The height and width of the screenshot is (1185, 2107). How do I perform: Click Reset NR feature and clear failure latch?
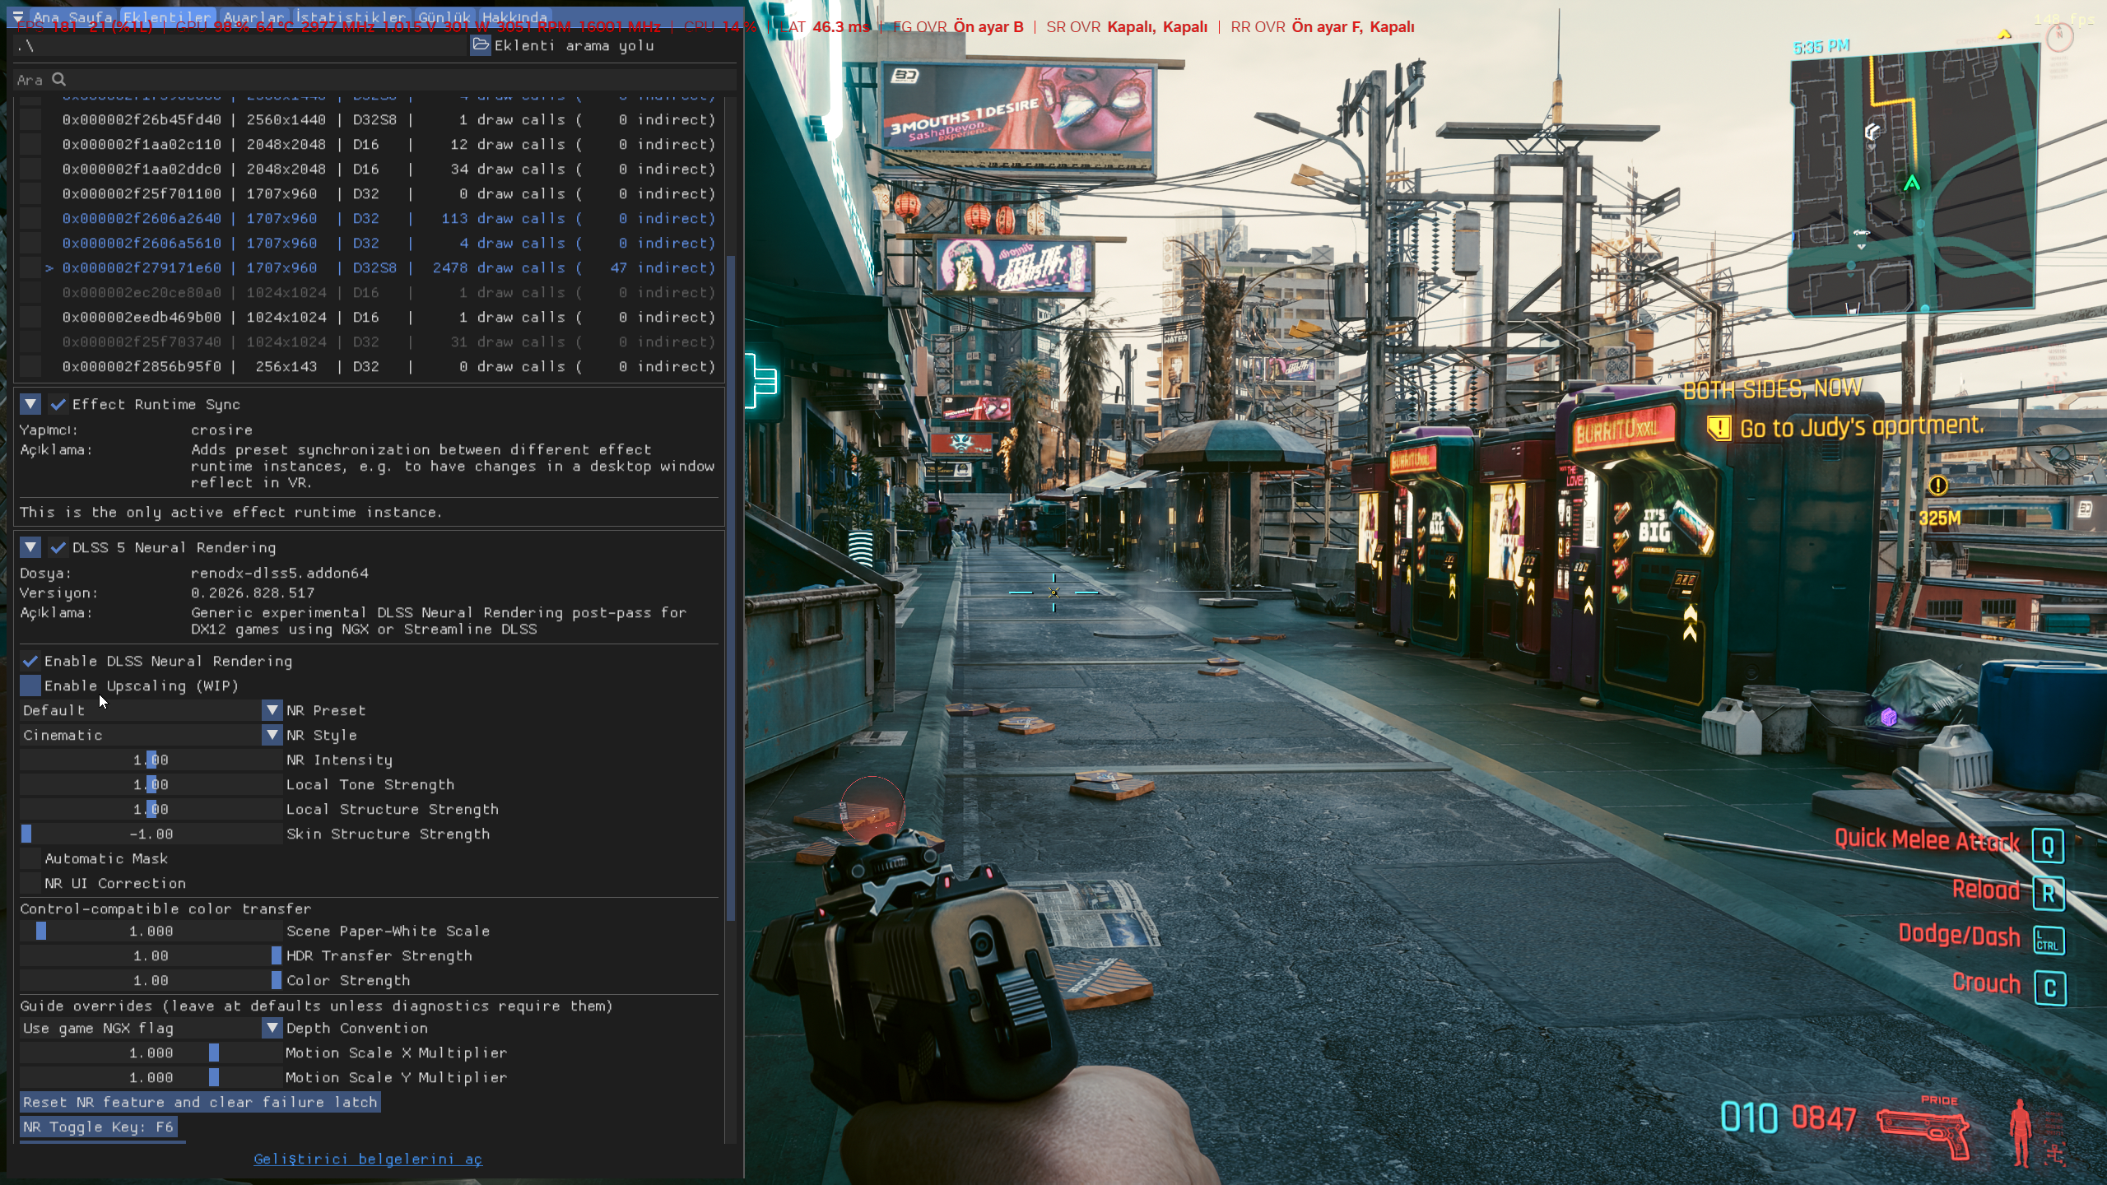(200, 1102)
